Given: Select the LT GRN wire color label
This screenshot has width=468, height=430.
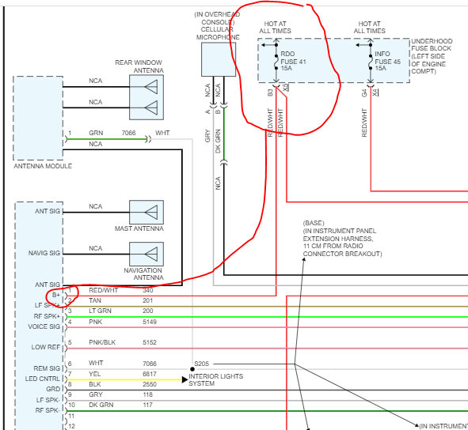Looking at the screenshot, I should (100, 311).
